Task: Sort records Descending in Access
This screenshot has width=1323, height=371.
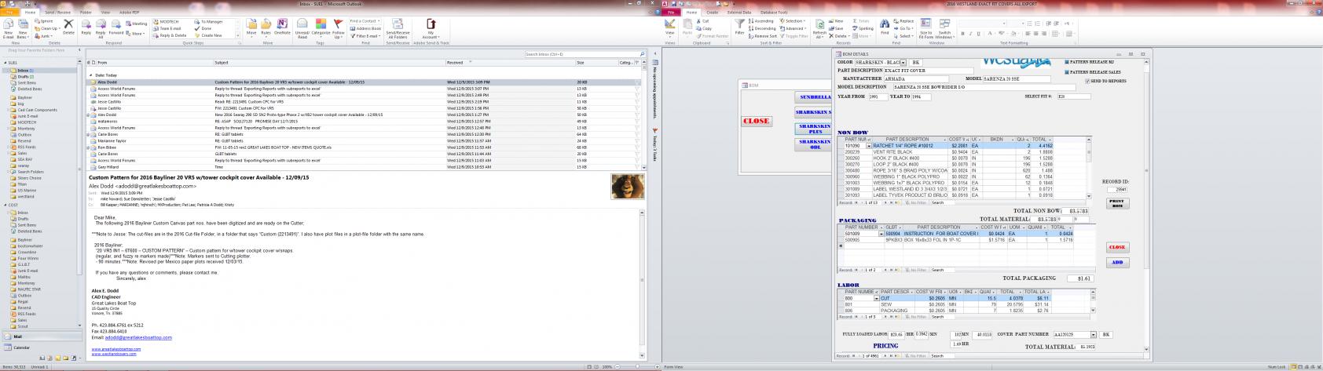Action: pos(763,28)
